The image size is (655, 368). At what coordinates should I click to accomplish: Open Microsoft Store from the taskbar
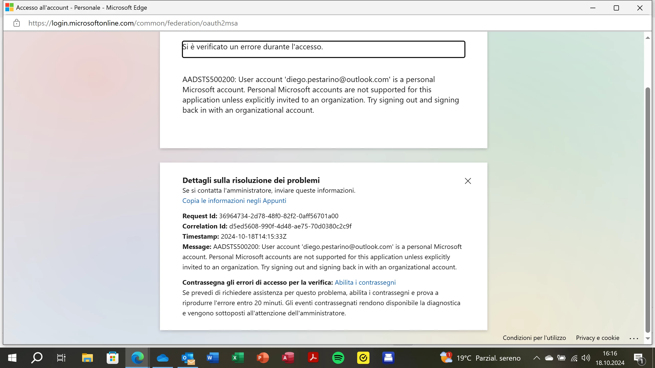(112, 358)
